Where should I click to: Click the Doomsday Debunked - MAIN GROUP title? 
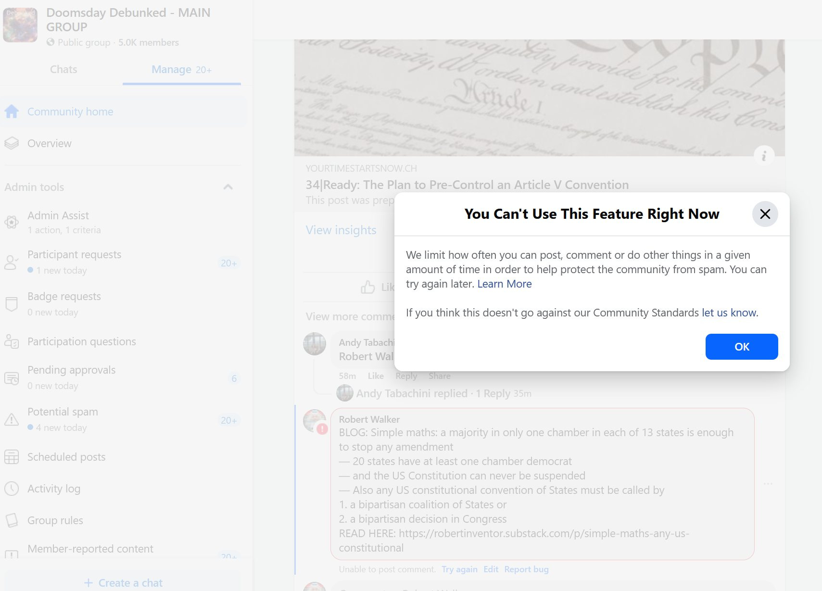(128, 20)
